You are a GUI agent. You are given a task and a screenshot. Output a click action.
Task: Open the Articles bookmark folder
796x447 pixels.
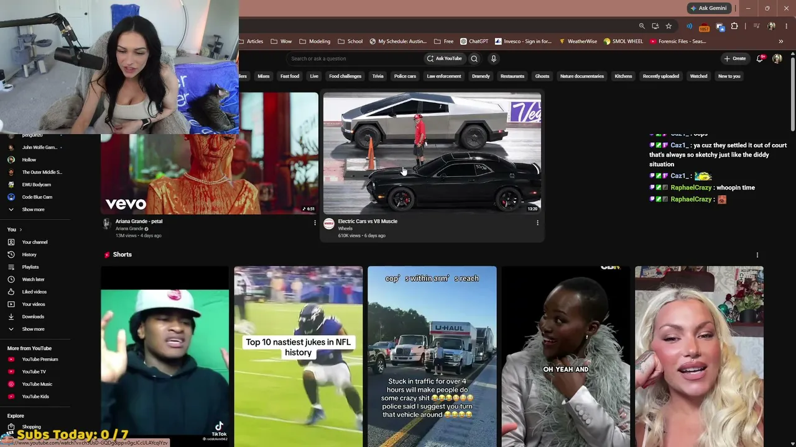251,42
